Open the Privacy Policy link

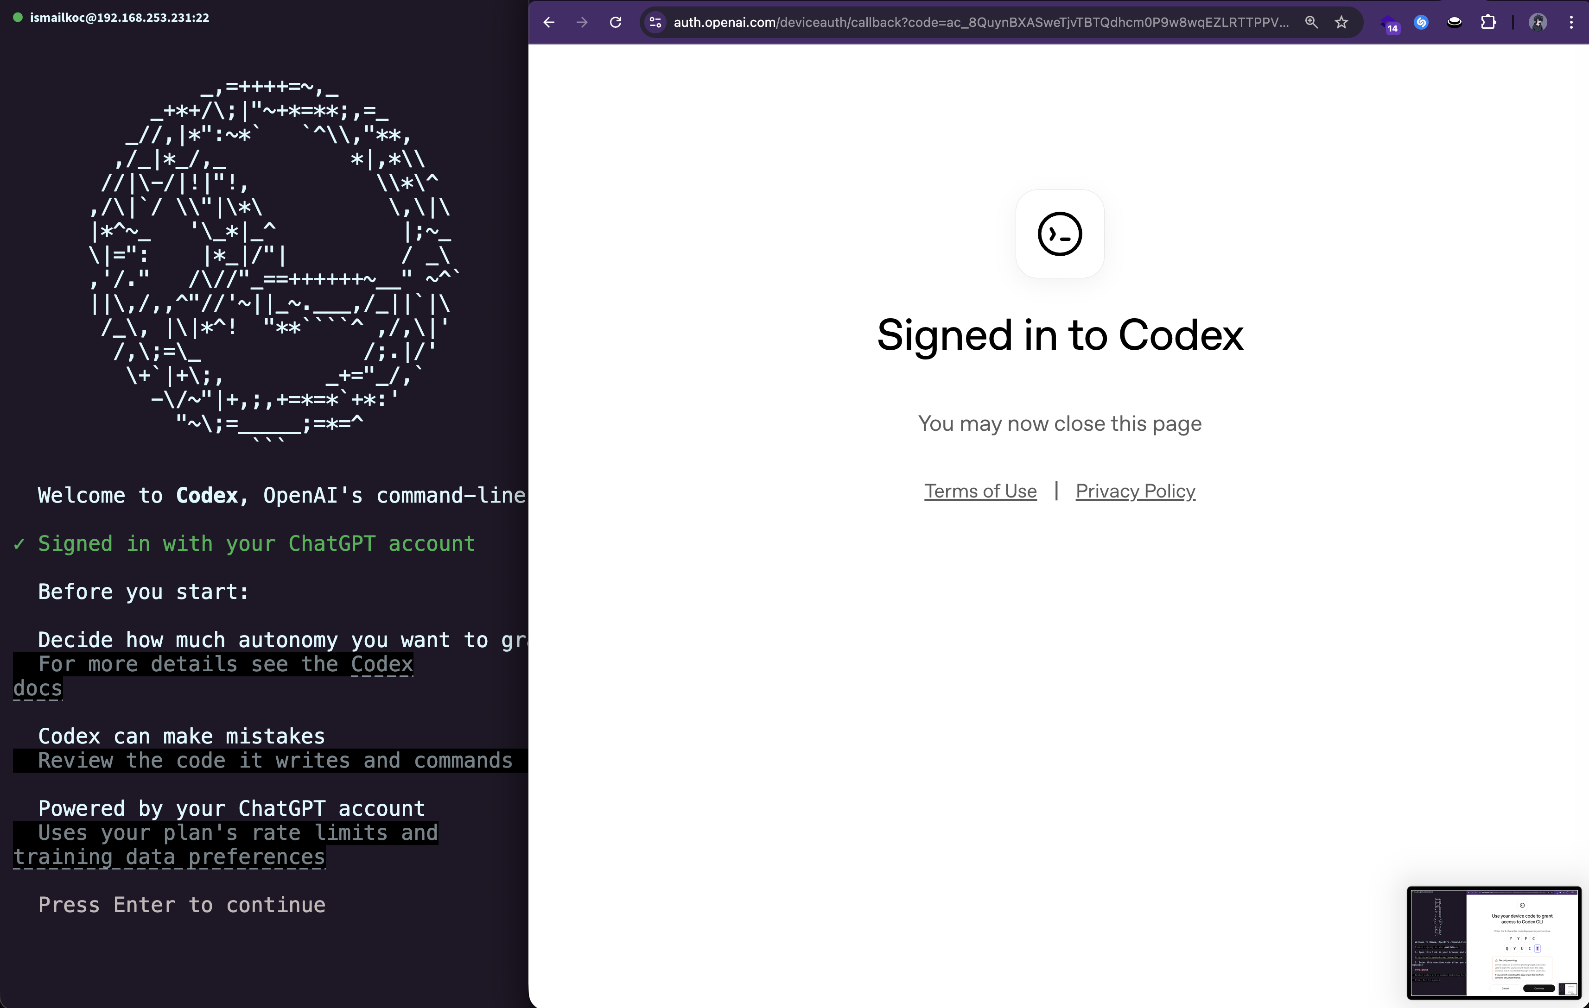click(x=1135, y=491)
